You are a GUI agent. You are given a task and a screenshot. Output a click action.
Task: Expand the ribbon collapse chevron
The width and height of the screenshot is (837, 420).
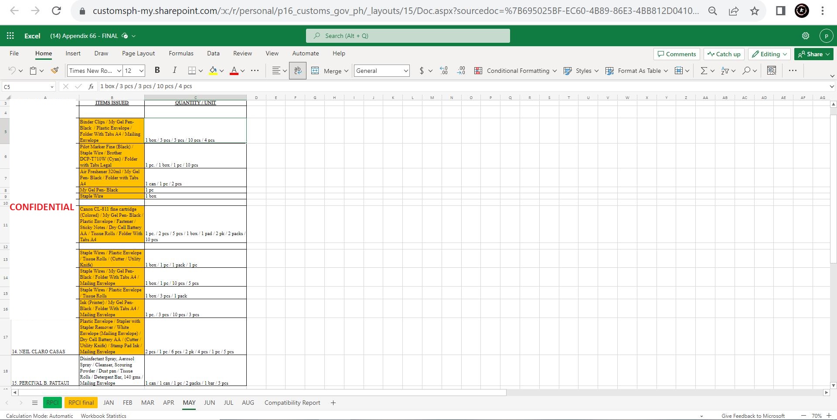pyautogui.click(x=832, y=76)
